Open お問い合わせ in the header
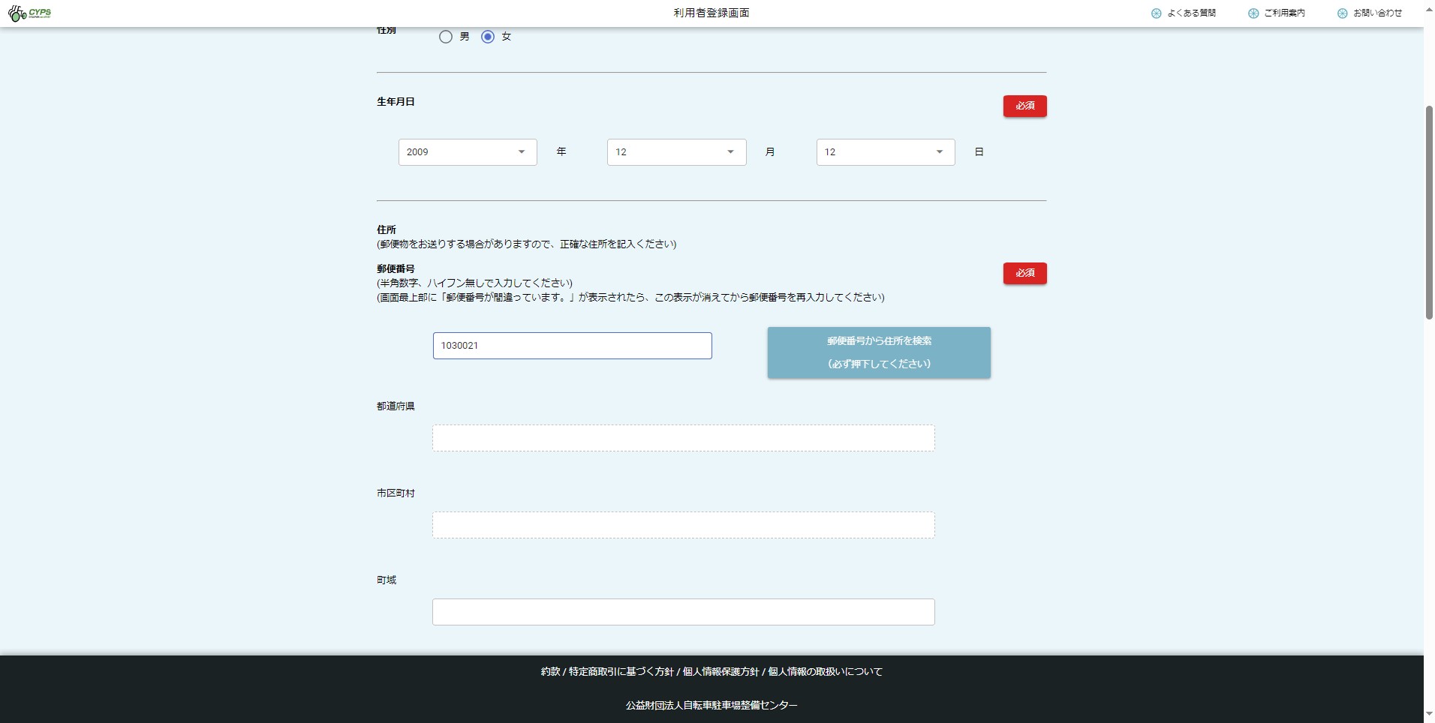 1370,13
